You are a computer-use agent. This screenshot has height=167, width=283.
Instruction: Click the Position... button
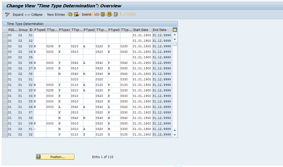coord(55,157)
